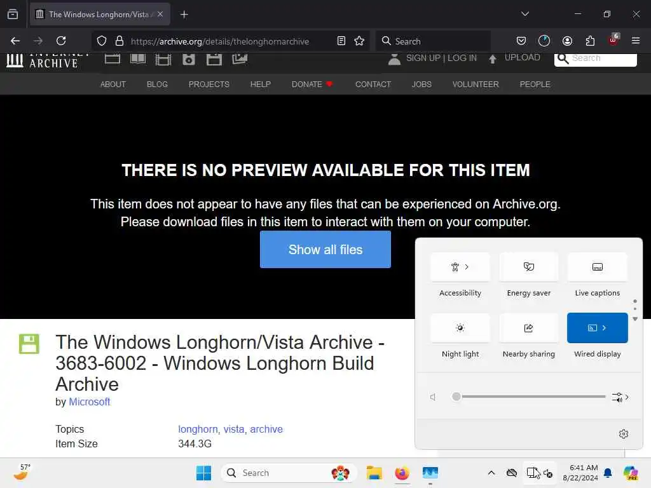
Task: Toggle Energy saver quick setting
Action: click(528, 267)
